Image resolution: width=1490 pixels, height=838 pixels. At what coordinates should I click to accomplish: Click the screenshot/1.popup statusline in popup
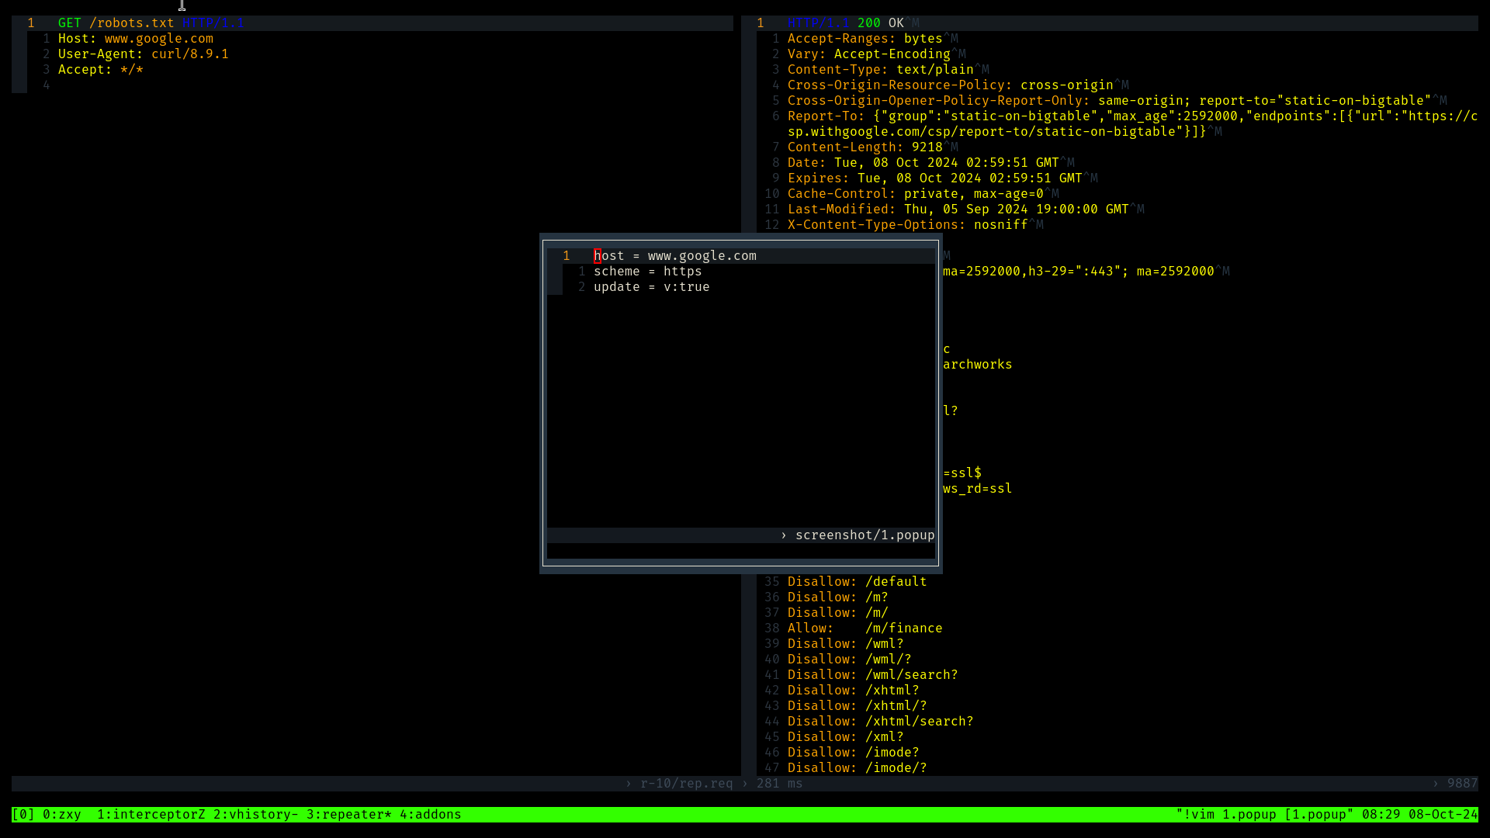[864, 535]
